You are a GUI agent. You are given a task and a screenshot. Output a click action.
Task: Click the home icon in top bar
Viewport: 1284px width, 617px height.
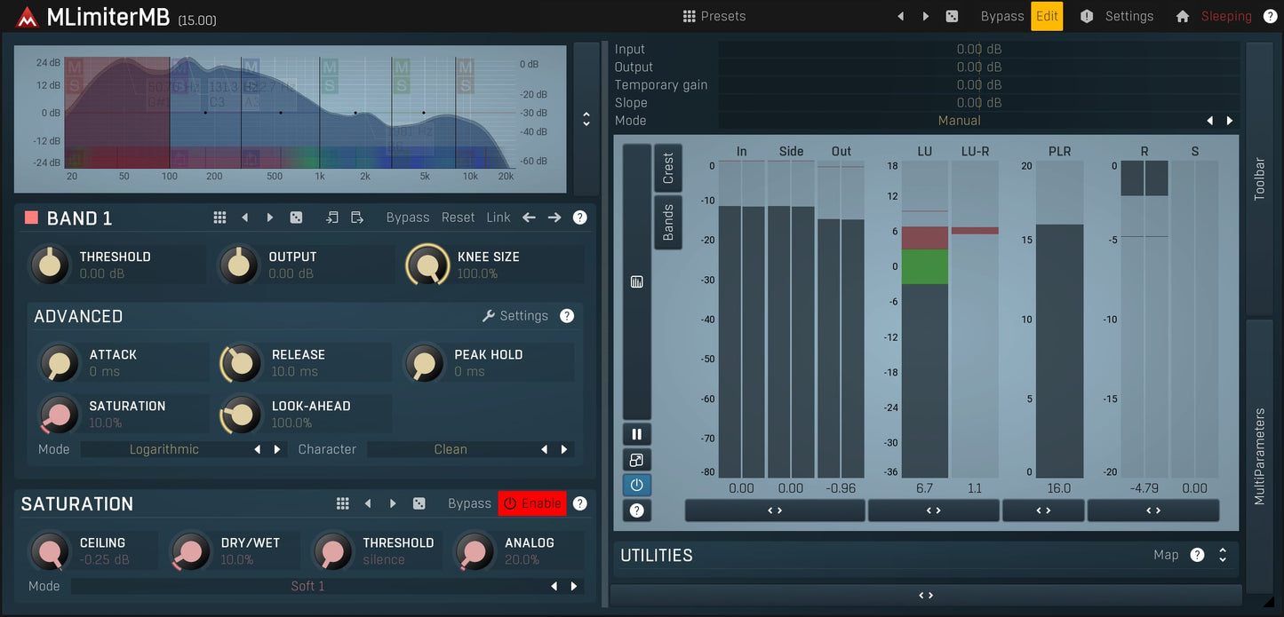tap(1182, 16)
